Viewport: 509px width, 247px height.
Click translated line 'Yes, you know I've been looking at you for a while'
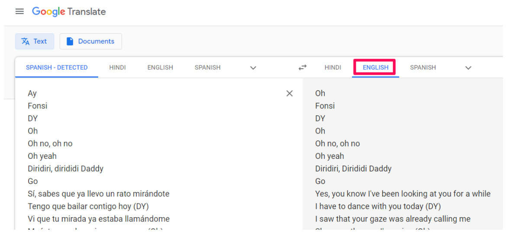(403, 194)
